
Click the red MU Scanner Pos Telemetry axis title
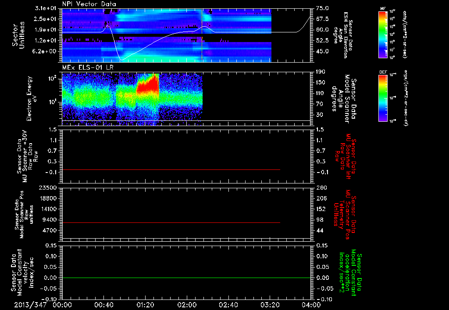345,215
